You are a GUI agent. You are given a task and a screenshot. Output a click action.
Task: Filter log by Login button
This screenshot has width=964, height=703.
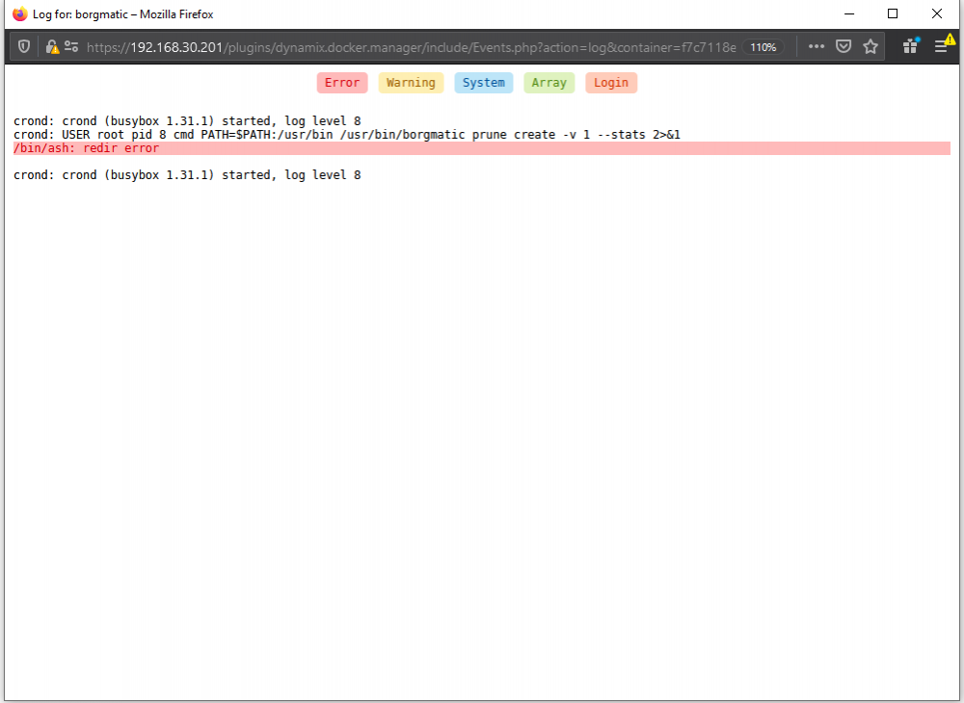(611, 83)
